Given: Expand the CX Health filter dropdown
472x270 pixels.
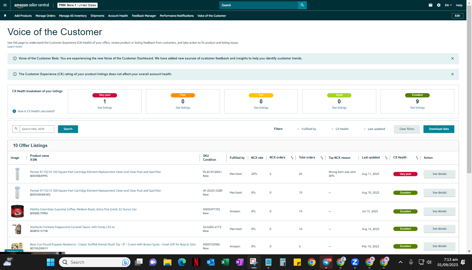Looking at the screenshot, I should click(340, 129).
